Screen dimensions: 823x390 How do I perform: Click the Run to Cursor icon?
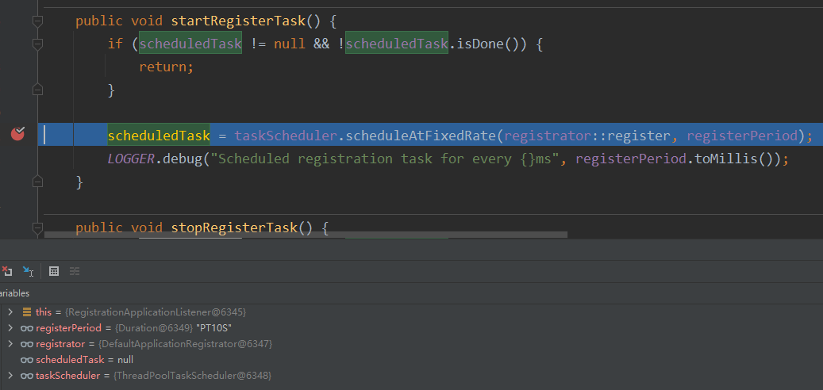point(28,271)
